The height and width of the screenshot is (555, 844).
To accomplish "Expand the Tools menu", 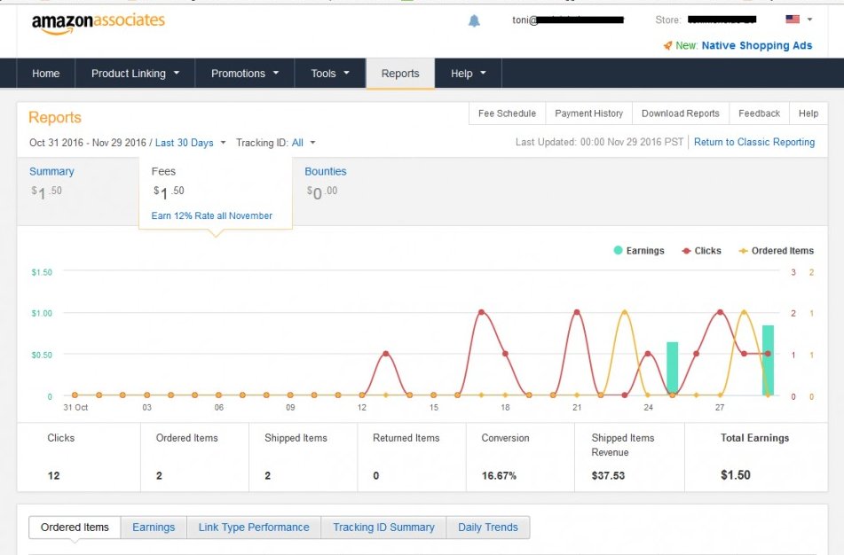I will [x=330, y=73].
